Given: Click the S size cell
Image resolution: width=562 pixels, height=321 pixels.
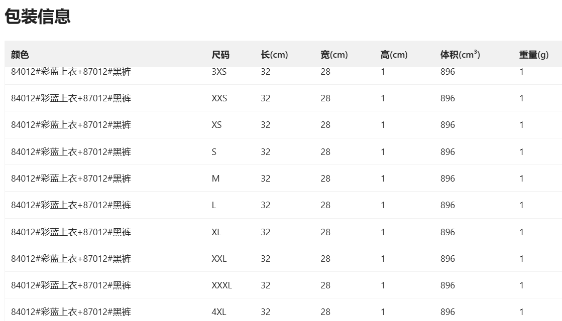Looking at the screenshot, I should [214, 152].
